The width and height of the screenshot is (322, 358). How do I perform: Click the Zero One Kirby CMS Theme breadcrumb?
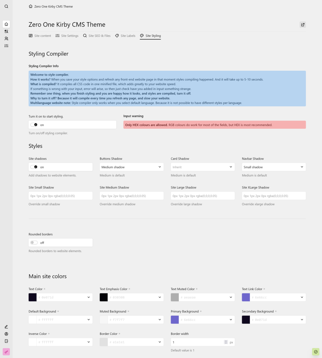coord(53,6)
